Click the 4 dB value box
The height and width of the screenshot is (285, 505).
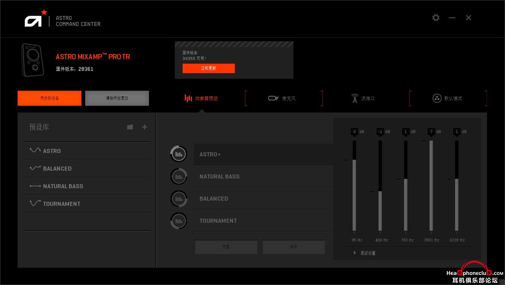click(354, 132)
